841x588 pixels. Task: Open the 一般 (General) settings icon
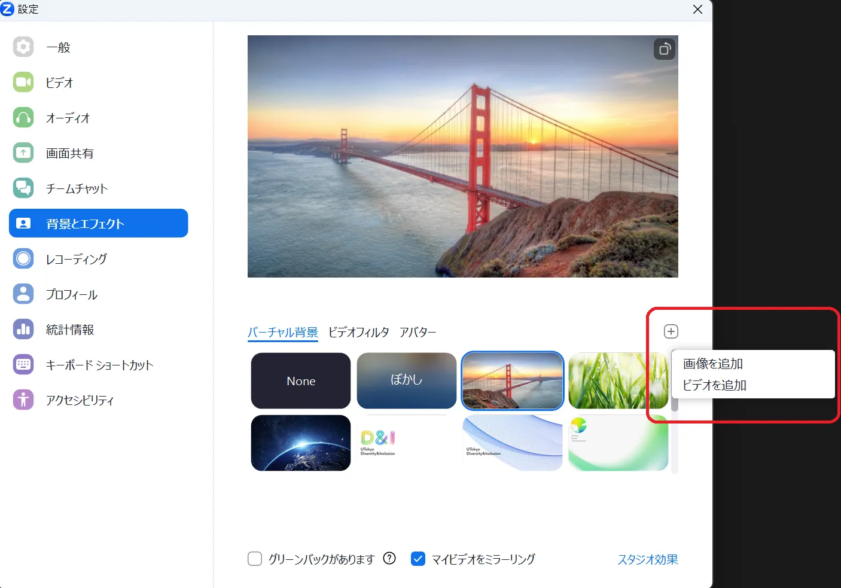click(23, 47)
